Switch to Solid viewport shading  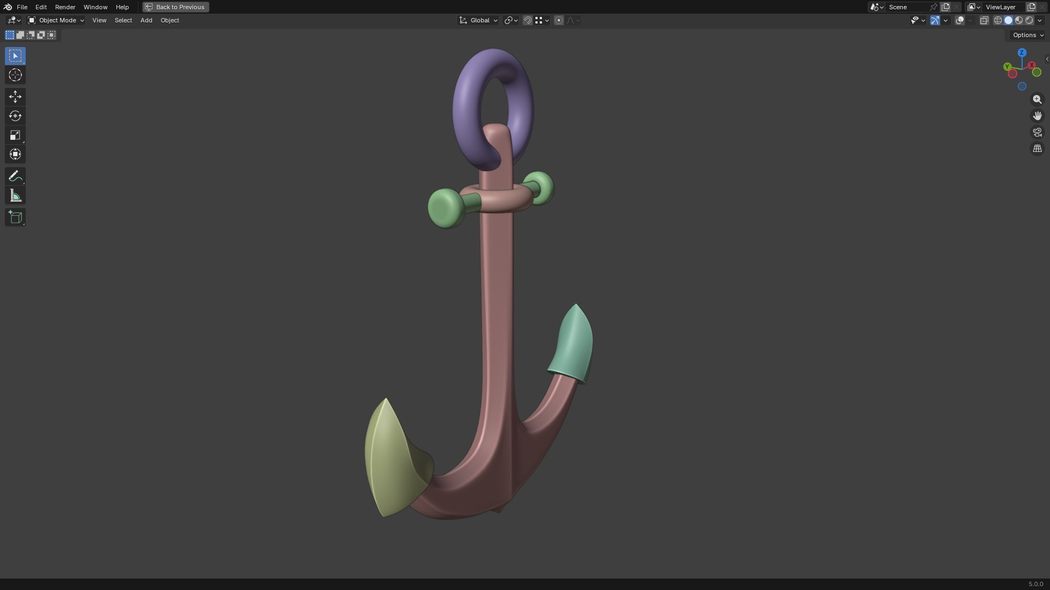point(1008,20)
